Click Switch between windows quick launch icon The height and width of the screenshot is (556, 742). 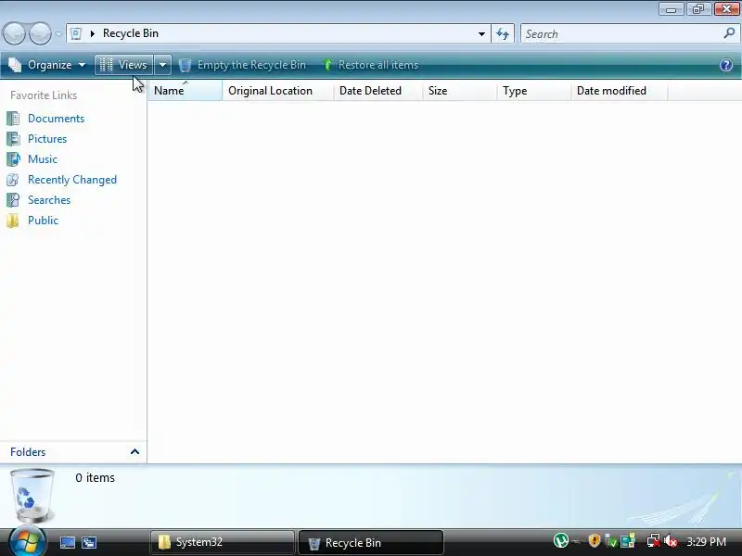point(88,542)
